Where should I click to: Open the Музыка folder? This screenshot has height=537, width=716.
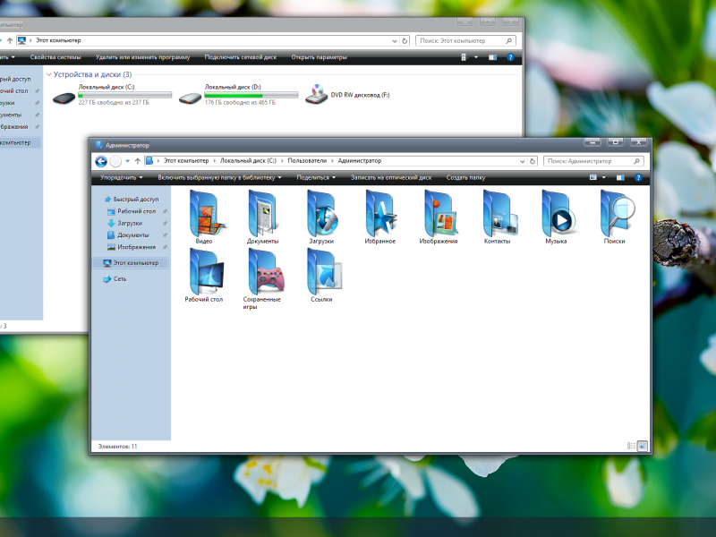click(x=556, y=217)
